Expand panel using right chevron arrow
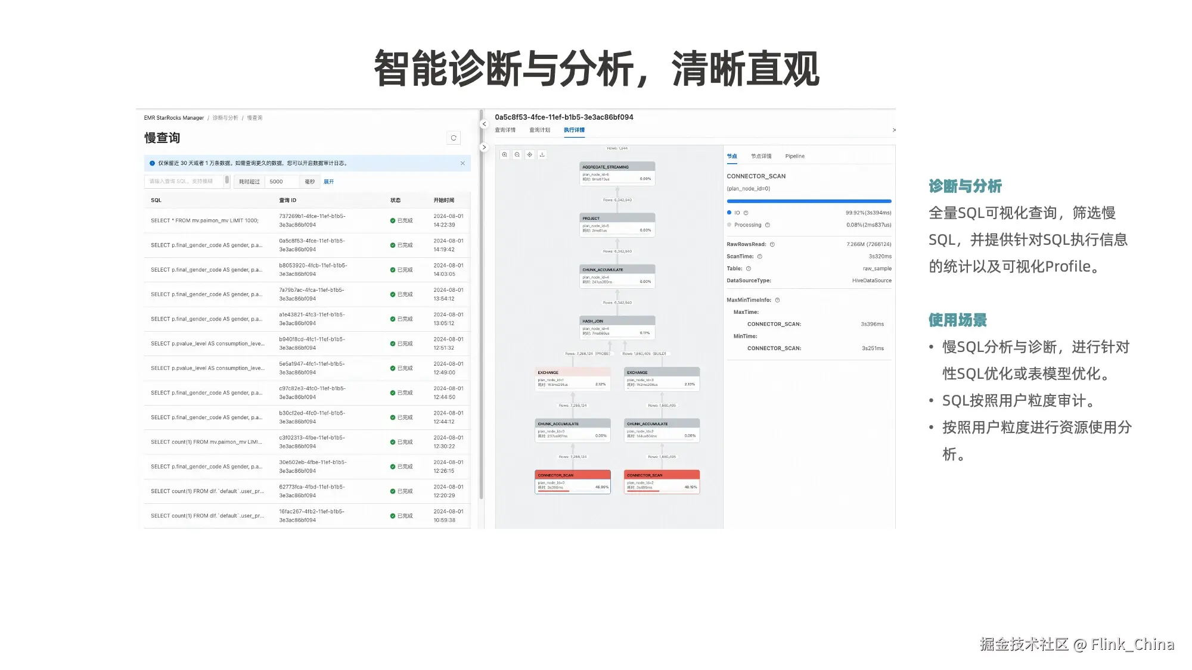Image resolution: width=1192 pixels, height=670 pixels. [484, 147]
